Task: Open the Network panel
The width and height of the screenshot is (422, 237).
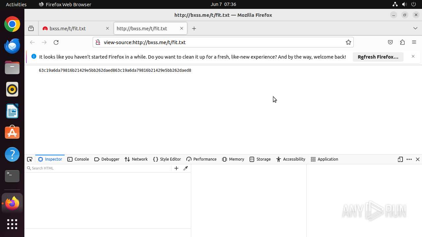Action: pyautogui.click(x=136, y=159)
